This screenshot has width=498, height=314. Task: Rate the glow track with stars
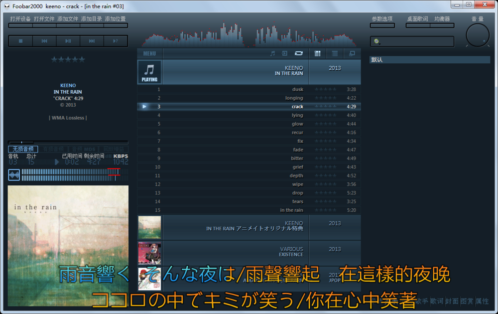coord(325,124)
